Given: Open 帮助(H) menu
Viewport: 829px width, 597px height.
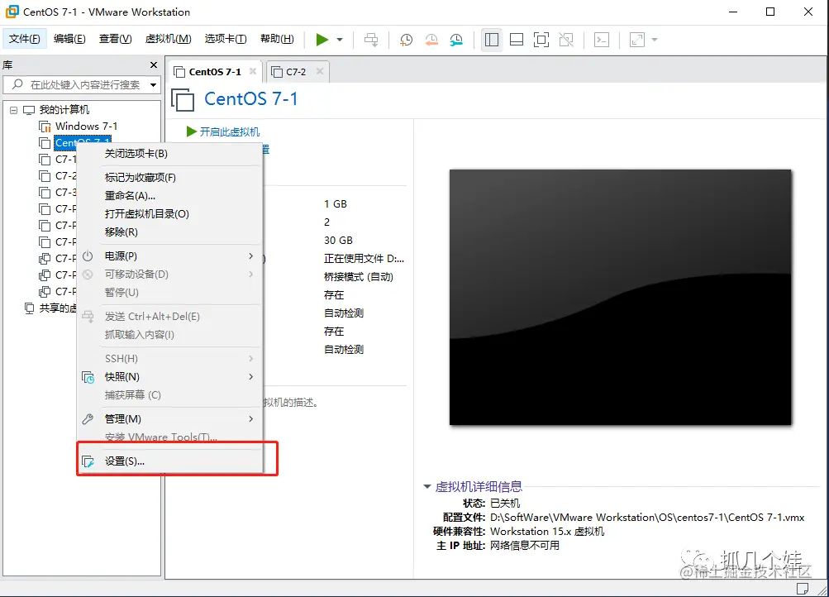Looking at the screenshot, I should (277, 39).
